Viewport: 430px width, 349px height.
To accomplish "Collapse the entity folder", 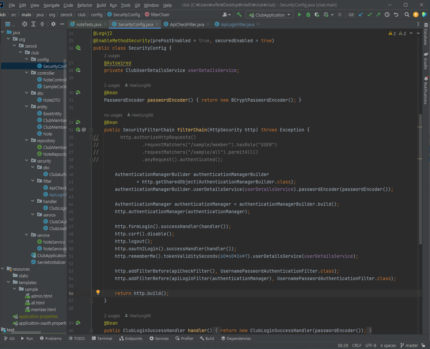I will coord(27,106).
